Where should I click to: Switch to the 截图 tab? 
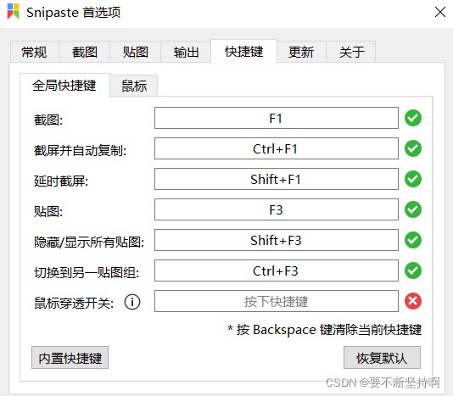84,52
